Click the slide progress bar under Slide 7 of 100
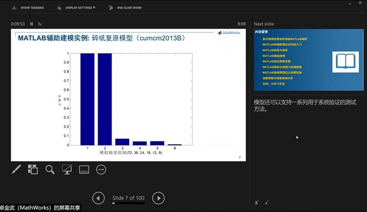 coord(128,203)
